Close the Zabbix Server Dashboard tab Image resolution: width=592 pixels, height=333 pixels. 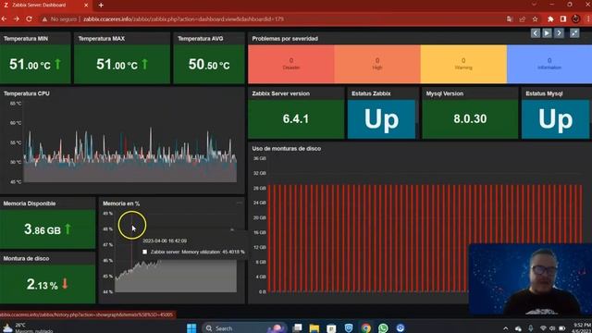(86, 6)
